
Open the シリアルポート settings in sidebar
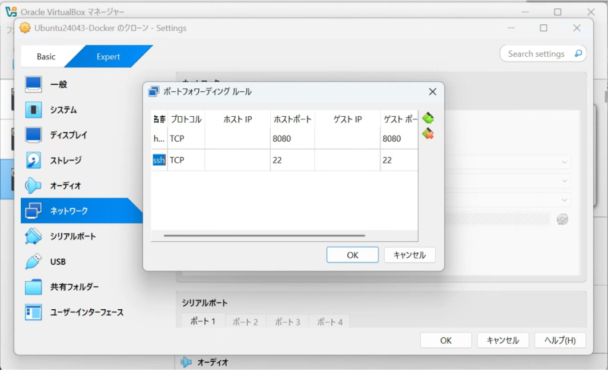click(73, 236)
